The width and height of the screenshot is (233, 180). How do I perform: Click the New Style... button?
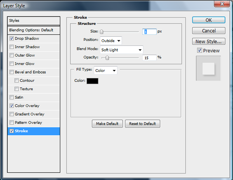pos(209,41)
